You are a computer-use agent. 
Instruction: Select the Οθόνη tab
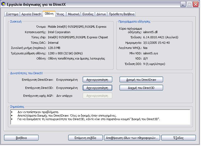click(x=49, y=14)
